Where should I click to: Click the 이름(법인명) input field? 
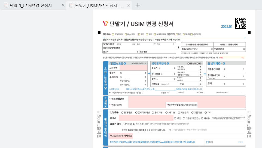[147, 105]
